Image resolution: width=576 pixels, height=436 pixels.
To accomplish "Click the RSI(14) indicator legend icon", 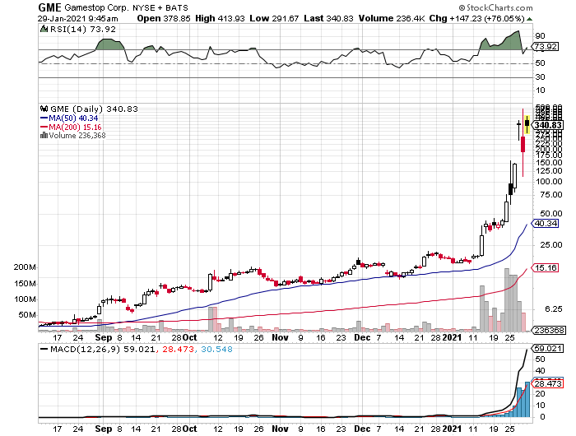I will tap(44, 29).
